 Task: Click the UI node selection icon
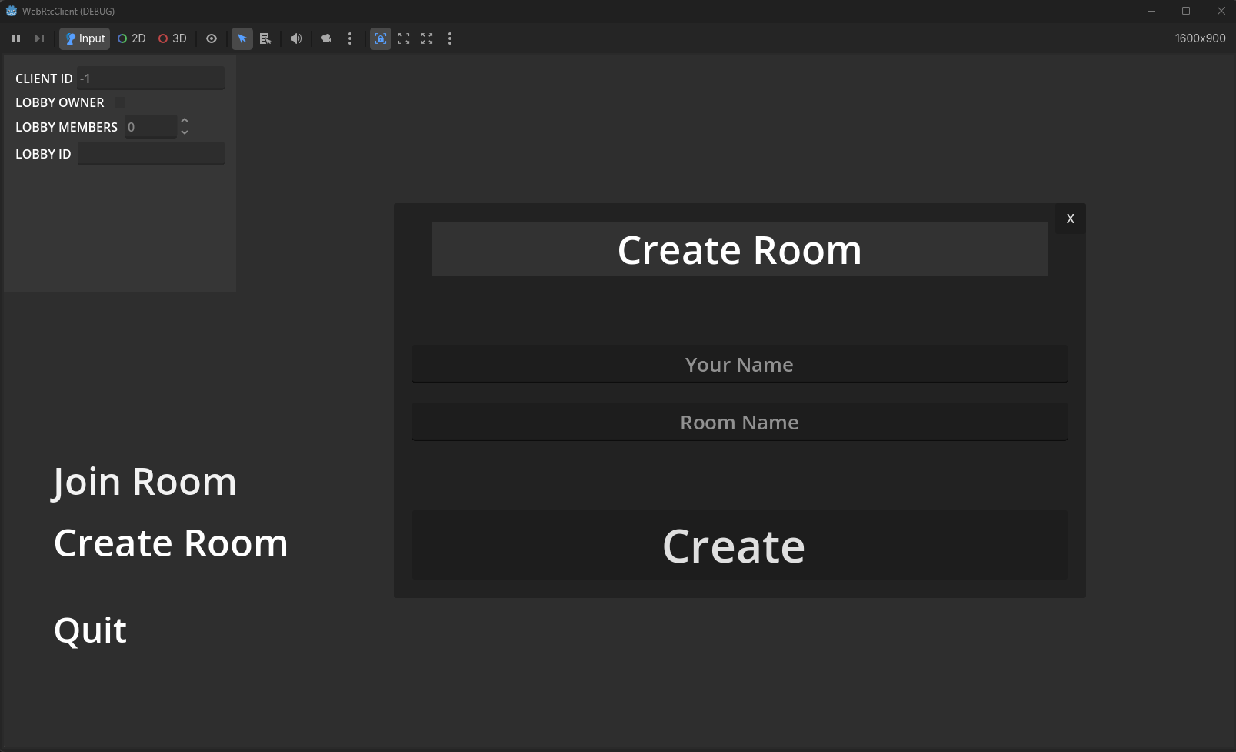265,38
